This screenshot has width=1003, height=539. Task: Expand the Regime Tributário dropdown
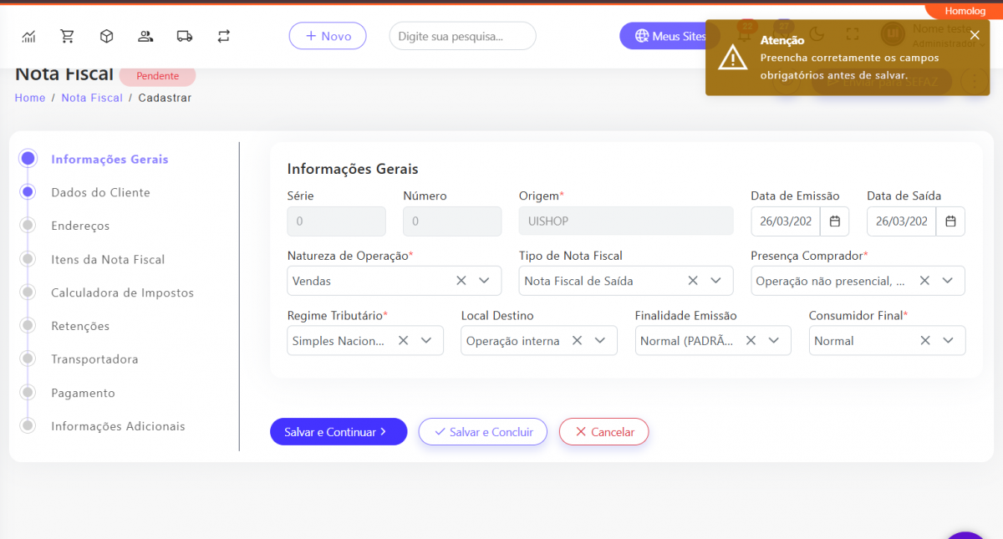coord(426,340)
